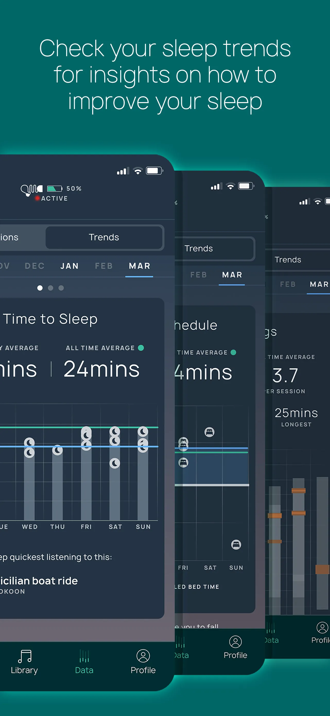The image size is (330, 716).
Task: Tap lowest FRI bed icon in middle phone
Action: click(183, 463)
